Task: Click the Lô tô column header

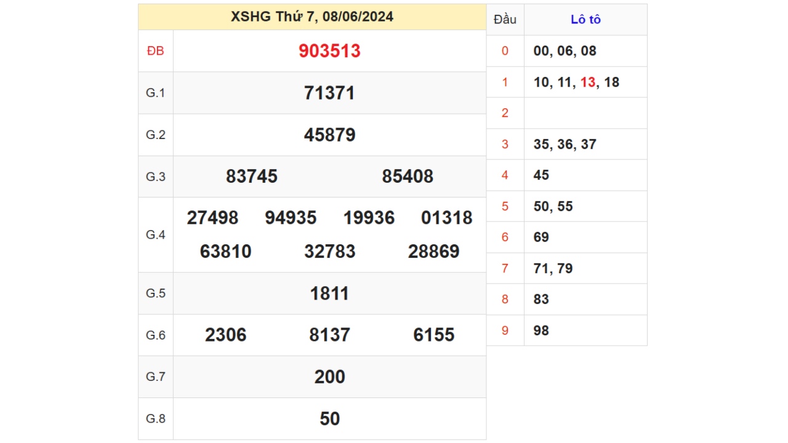Action: pos(585,20)
